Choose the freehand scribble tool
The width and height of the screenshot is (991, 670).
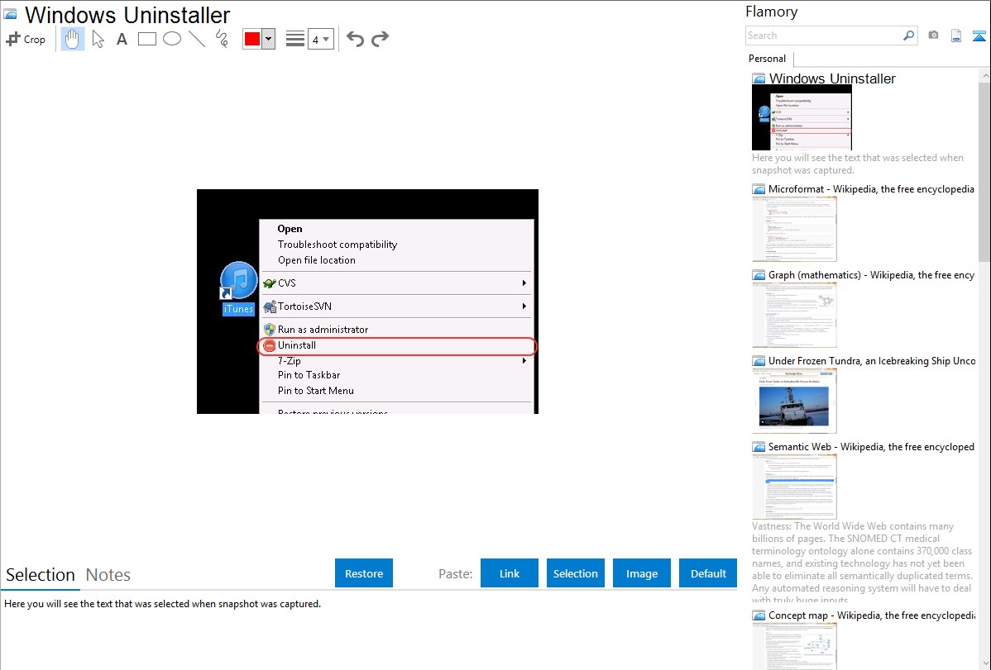coord(222,39)
